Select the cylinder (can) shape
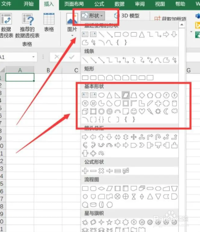 click(x=174, y=103)
